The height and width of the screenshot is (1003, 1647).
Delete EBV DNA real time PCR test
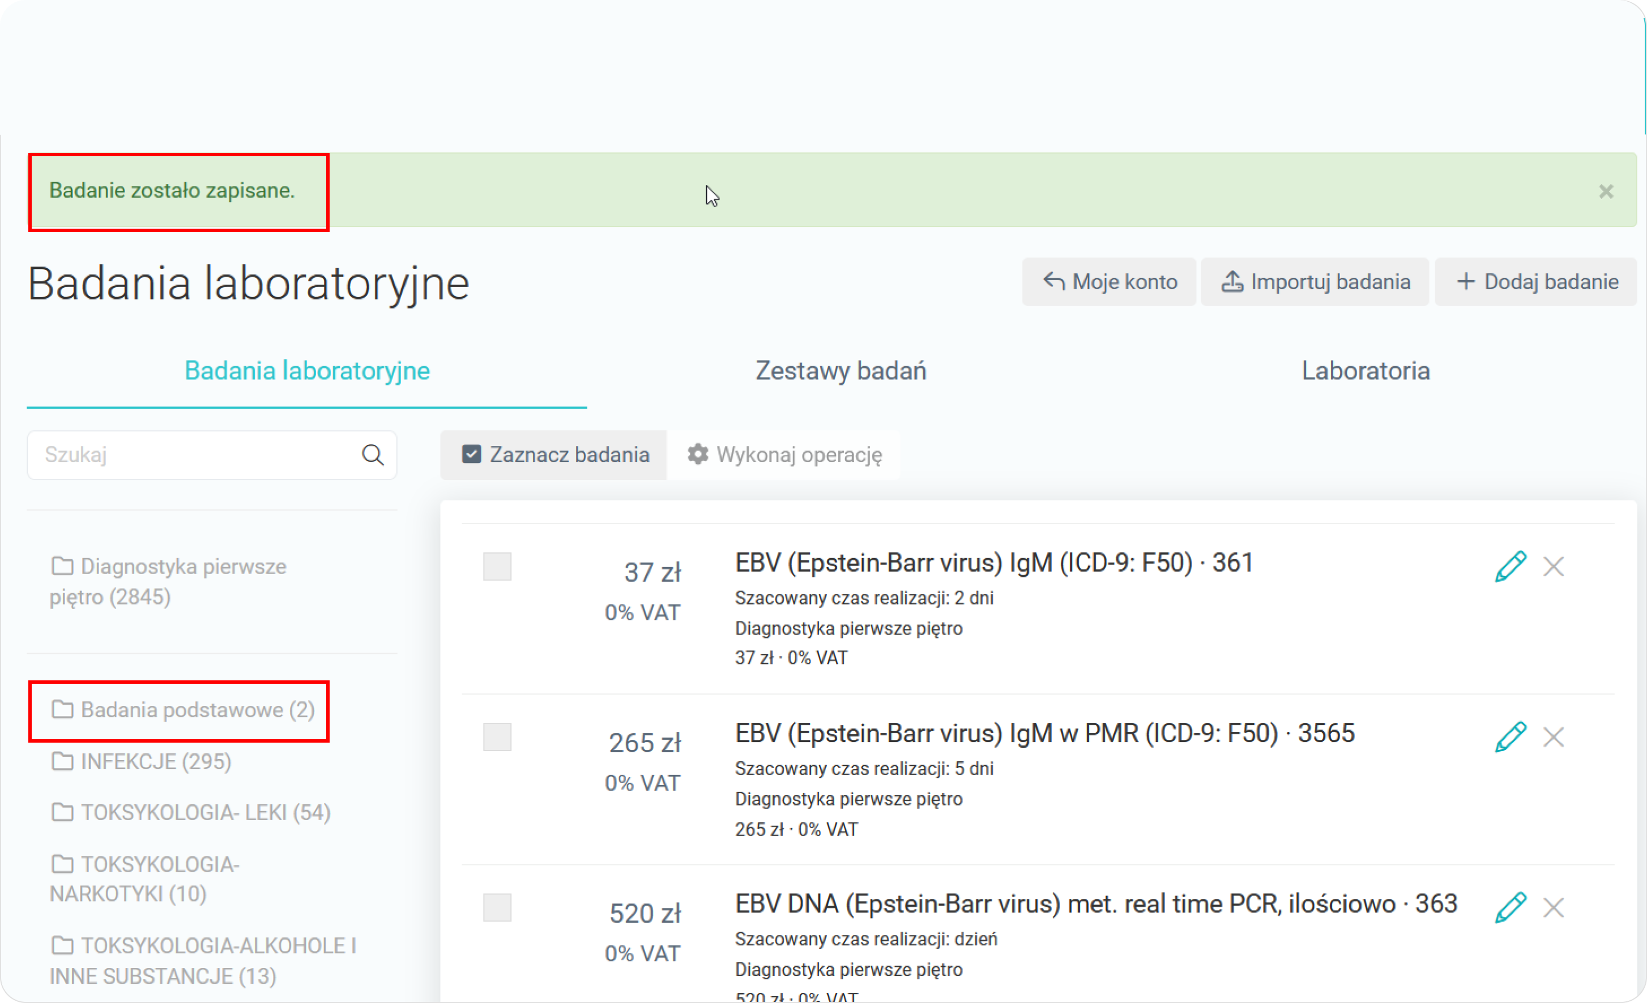tap(1553, 907)
